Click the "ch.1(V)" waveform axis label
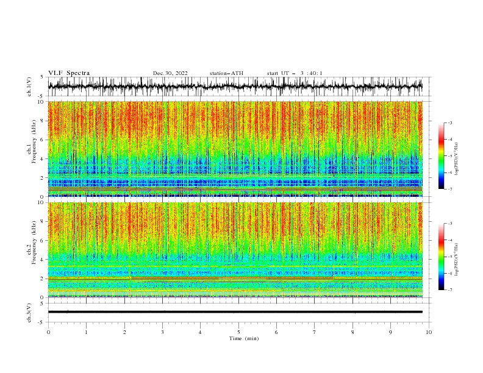This screenshot has height=373, width=483. coord(29,87)
